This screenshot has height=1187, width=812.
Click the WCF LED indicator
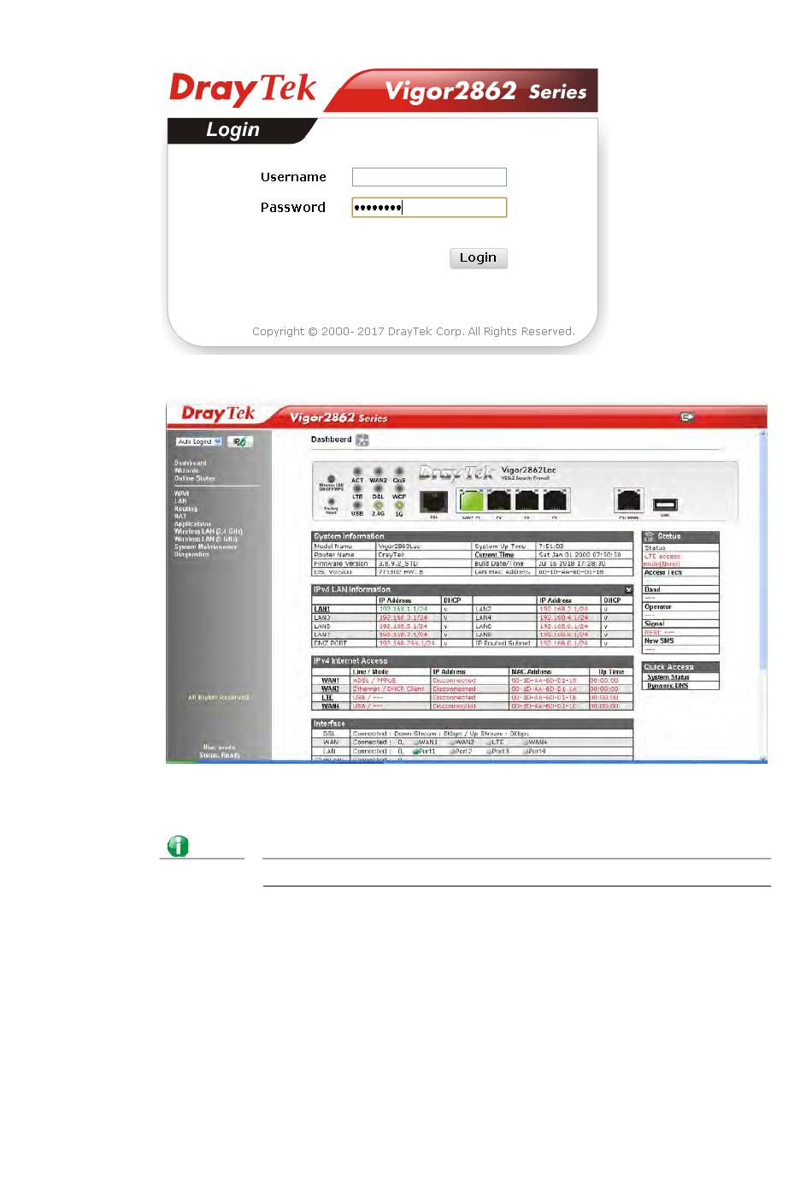399,488
